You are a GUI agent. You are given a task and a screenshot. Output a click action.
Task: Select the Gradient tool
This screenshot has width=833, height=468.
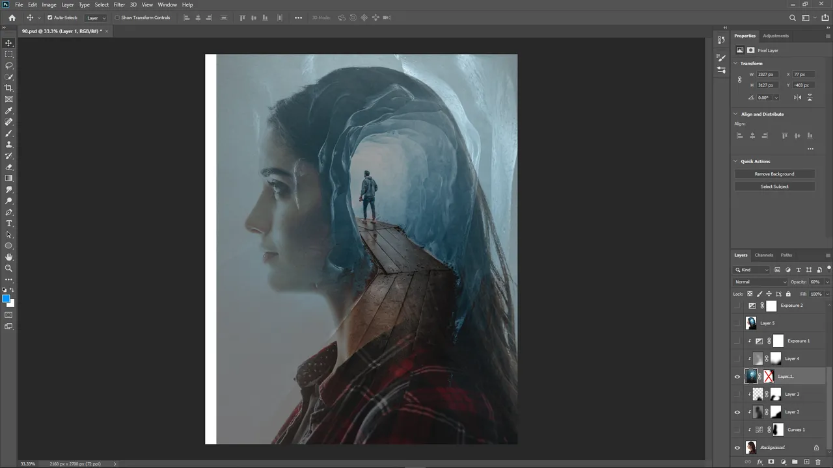9,178
